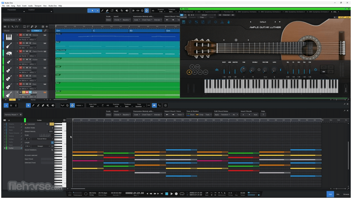
Task: Open the Insert Chords dropdown in the arrange view
Action: coord(117,20)
